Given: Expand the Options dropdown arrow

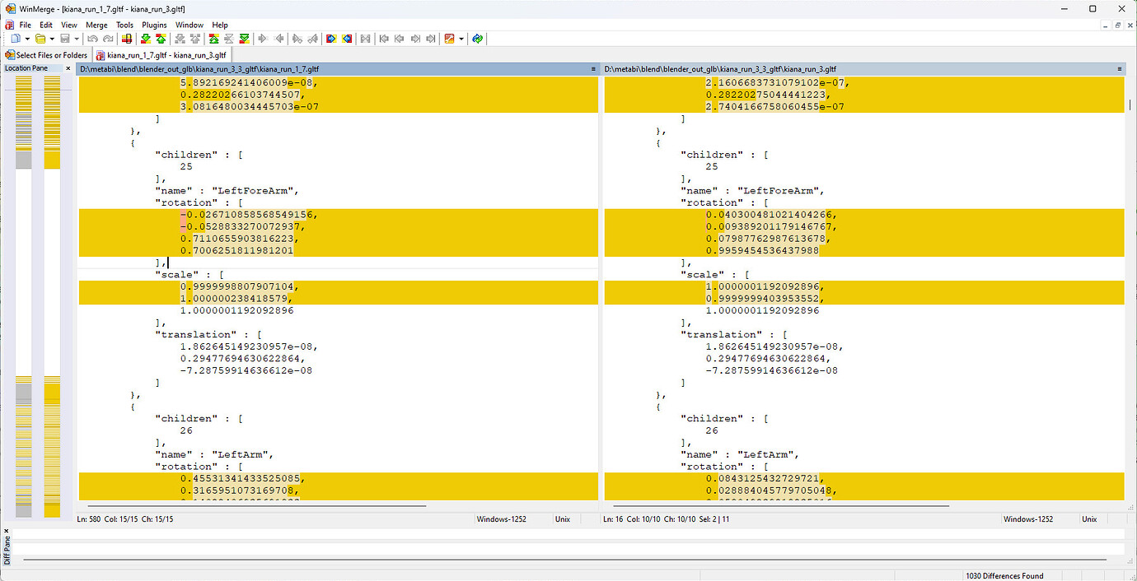Looking at the screenshot, I should pos(461,39).
